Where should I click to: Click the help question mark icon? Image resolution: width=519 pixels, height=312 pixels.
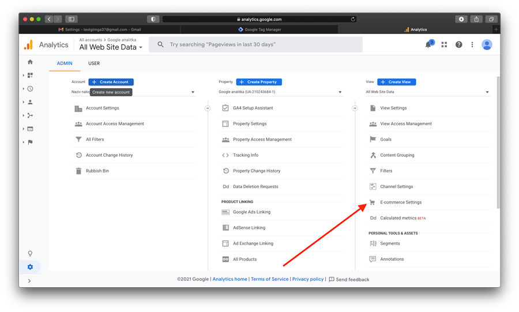click(458, 45)
